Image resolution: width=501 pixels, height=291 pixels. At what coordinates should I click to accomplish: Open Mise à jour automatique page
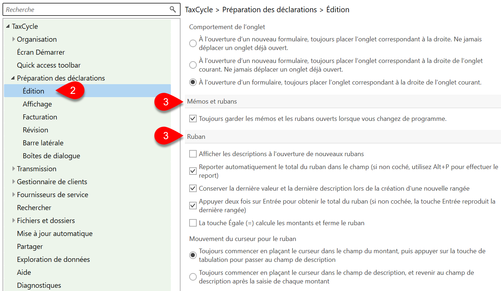pos(55,233)
